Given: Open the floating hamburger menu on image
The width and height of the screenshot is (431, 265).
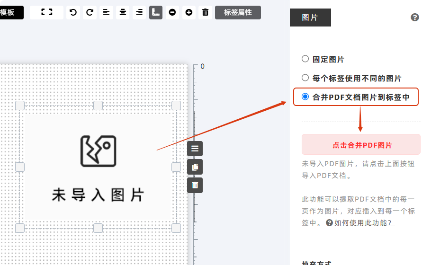Looking at the screenshot, I should (195, 149).
